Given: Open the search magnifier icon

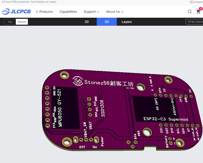Looking at the screenshot, I should (x=190, y=12).
